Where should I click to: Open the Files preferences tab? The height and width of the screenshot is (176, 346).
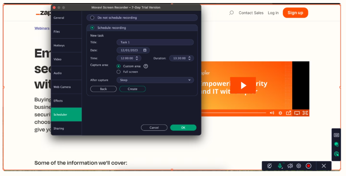[x=66, y=31]
